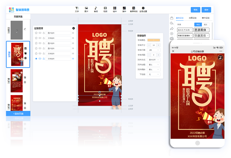This screenshot has width=231, height=158.
Task: Open the 思源黑体 font dropdown
Action: click(201, 30)
